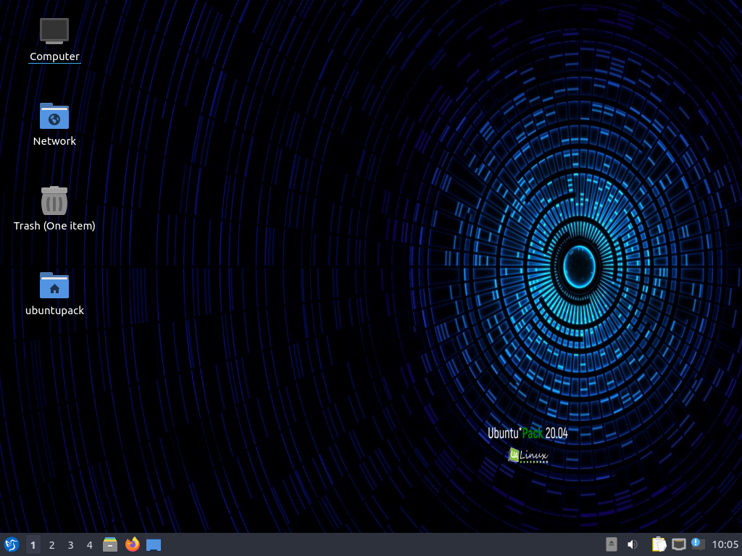Open the clipboard manager tray icon
742x556 pixels.
[659, 544]
